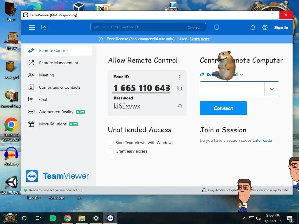The image size is (299, 224).
Task: Open Augmented Reality section
Action: 58,112
